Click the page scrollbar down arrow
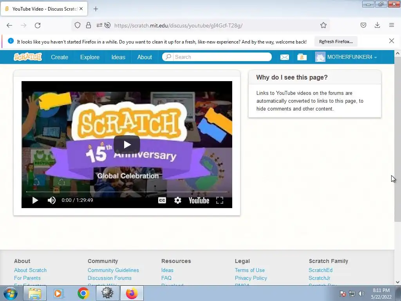 point(397,282)
